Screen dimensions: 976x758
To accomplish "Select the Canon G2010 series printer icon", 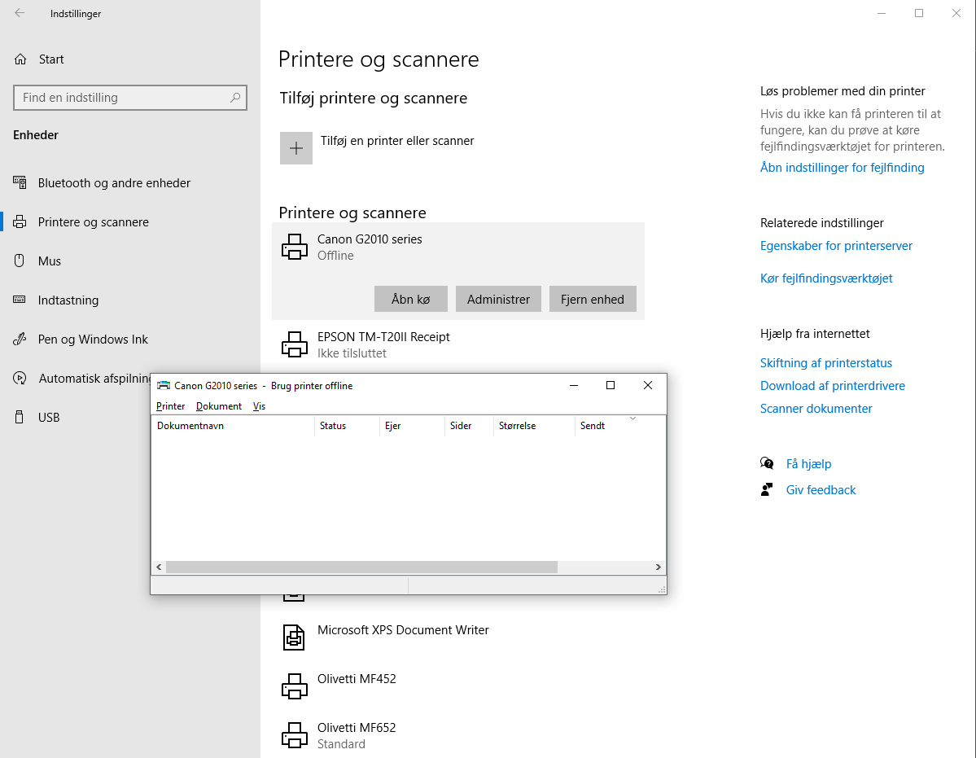I will point(294,246).
